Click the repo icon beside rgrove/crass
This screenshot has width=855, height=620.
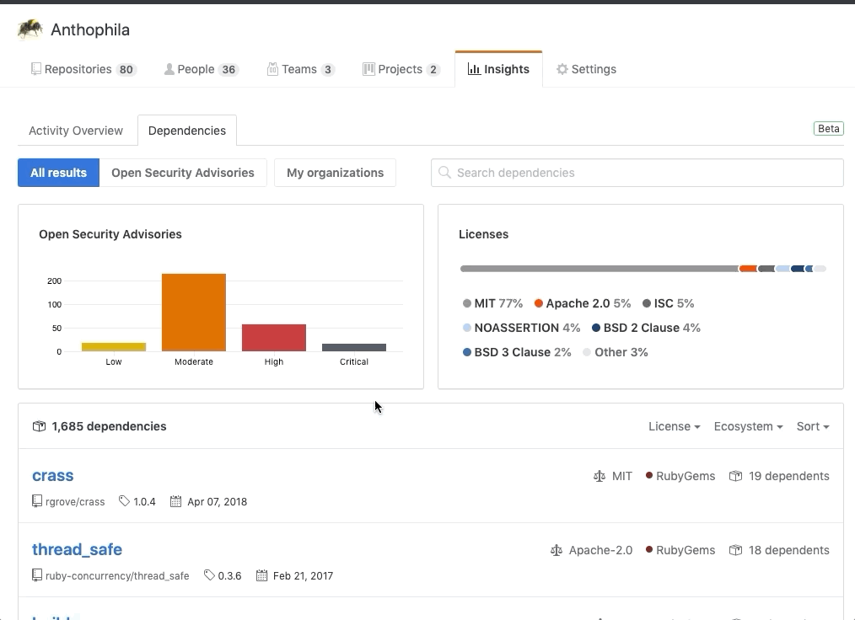37,501
